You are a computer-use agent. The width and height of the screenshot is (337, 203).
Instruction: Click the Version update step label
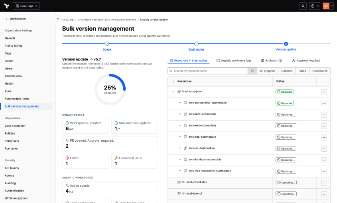coord(286,49)
